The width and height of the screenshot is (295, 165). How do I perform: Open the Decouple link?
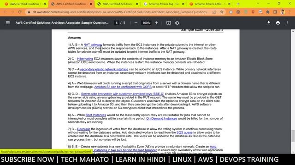pyautogui.click(x=84, y=129)
